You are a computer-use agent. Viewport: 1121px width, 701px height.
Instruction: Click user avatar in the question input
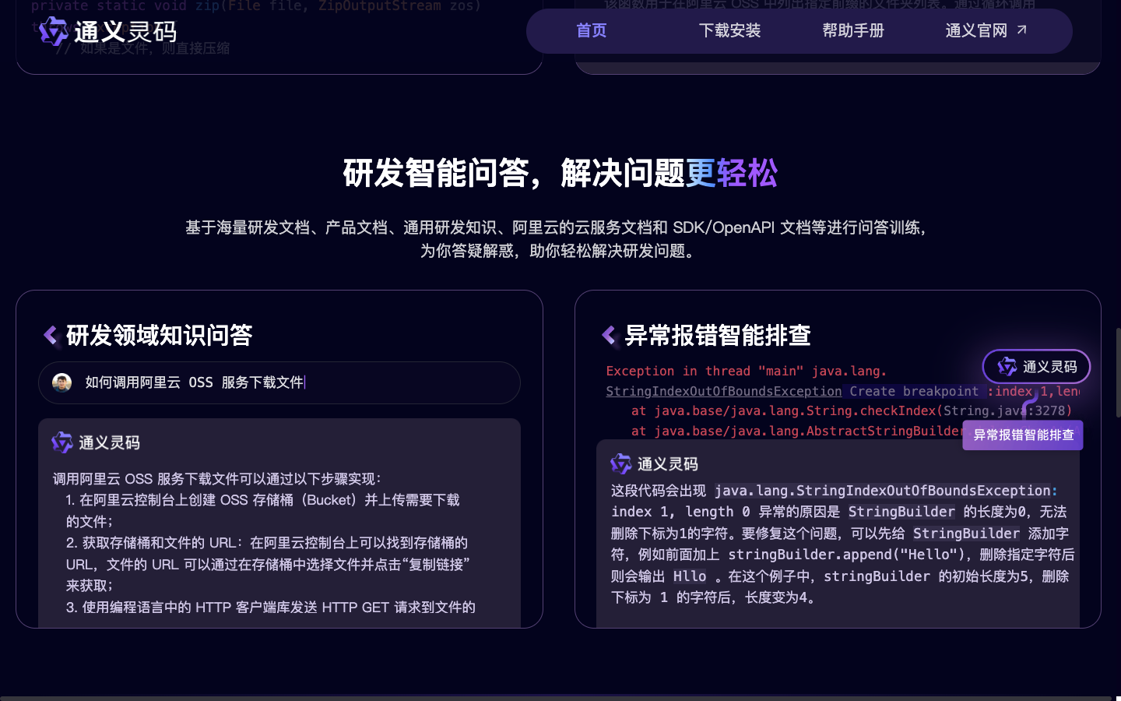62,382
